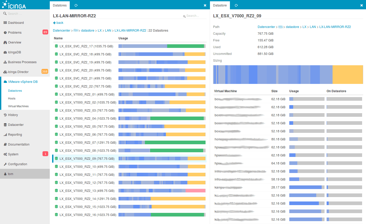Select the LX_ESX_V7000_RZ2_13 datastore row
The height and width of the screenshot is (224, 366).
(130, 191)
